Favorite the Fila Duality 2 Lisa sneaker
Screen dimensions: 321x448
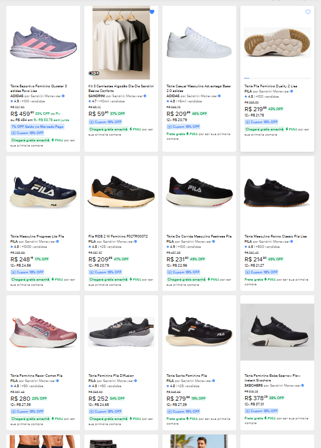tap(307, 12)
